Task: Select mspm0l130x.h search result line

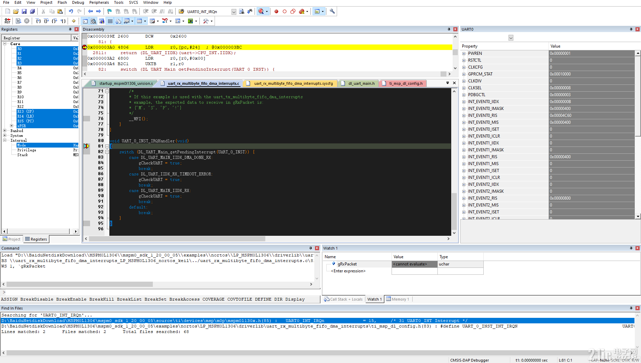Action: pyautogui.click(x=317, y=321)
